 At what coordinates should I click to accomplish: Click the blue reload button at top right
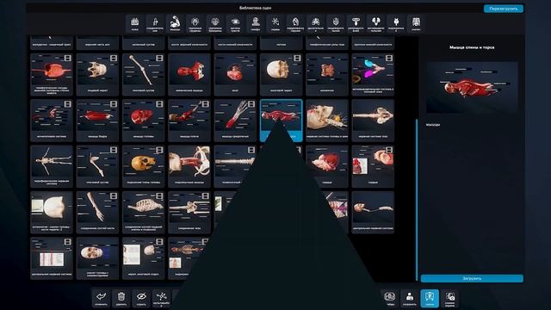tap(503, 9)
